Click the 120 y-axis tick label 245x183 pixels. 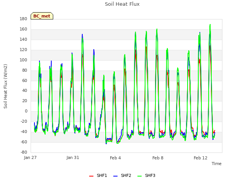pos(23,50)
